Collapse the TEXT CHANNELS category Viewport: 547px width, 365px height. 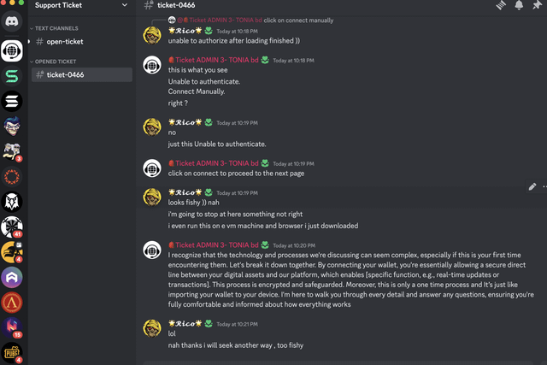[x=57, y=28]
